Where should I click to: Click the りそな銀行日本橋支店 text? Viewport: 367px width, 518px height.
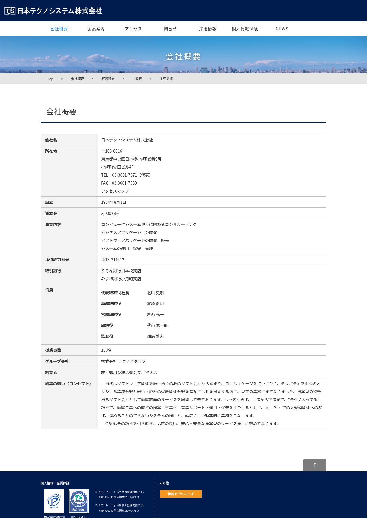click(x=121, y=271)
